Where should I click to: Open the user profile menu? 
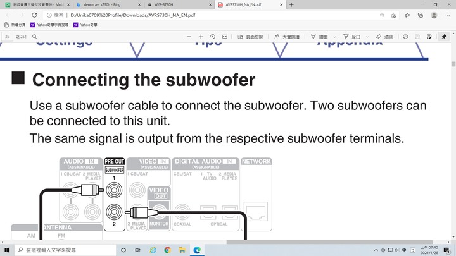pyautogui.click(x=434, y=15)
